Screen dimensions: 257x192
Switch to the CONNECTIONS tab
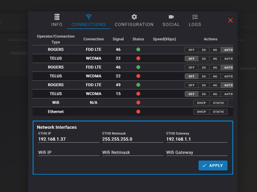coord(89,20)
